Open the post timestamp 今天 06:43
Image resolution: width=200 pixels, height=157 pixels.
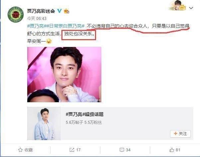pos(37,19)
